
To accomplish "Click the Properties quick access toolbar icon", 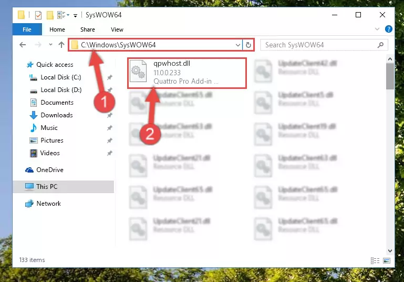I will 38,15.
